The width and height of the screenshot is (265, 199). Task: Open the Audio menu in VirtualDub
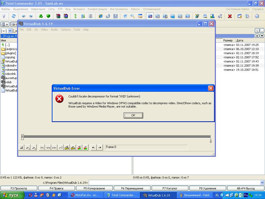(54, 30)
